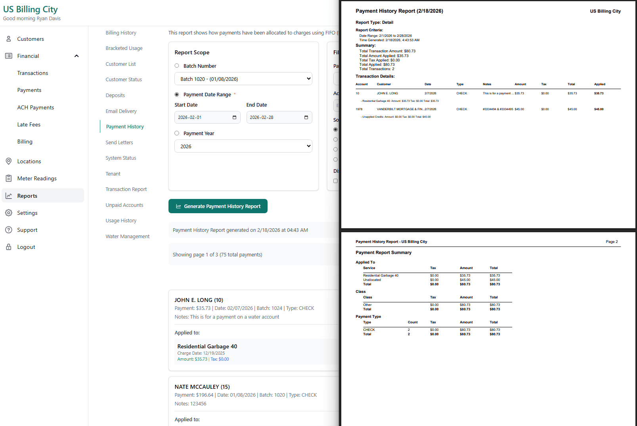
Task: Click the US Billing City header title
Action: click(31, 9)
